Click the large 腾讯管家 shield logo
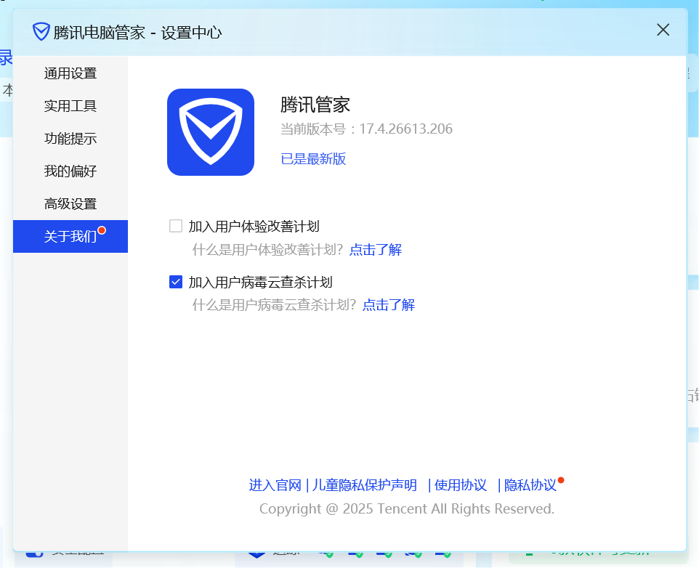This screenshot has width=699, height=568. tap(211, 132)
